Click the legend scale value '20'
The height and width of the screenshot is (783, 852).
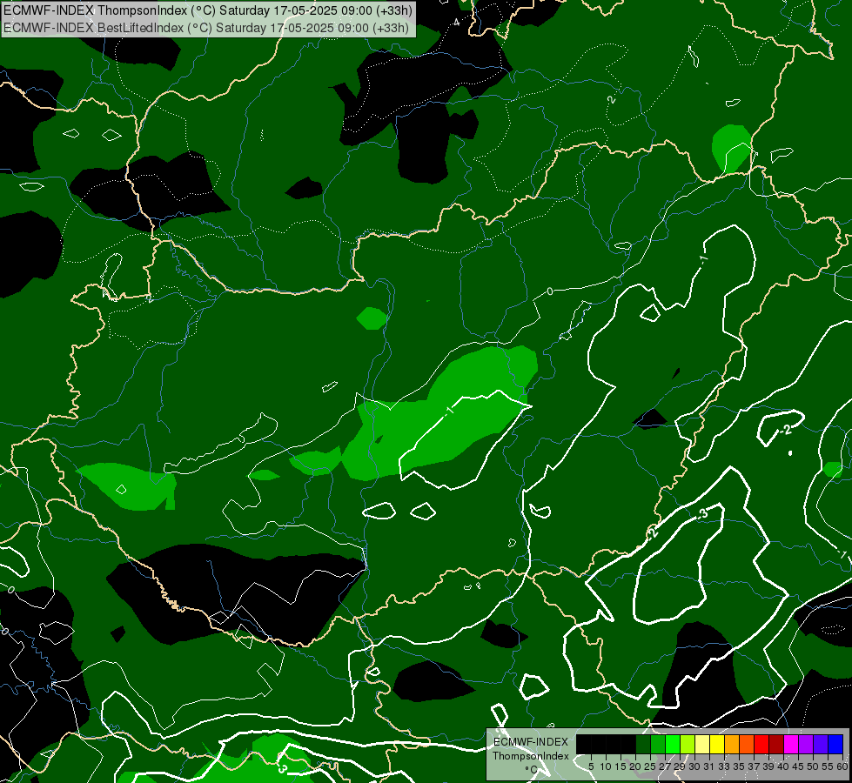point(635,766)
